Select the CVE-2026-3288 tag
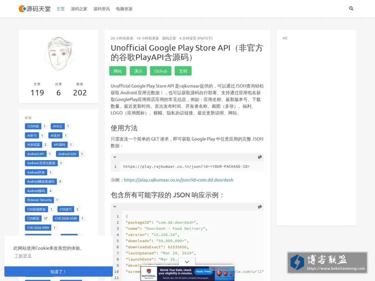Screen dimensions: 375x281 66,218
